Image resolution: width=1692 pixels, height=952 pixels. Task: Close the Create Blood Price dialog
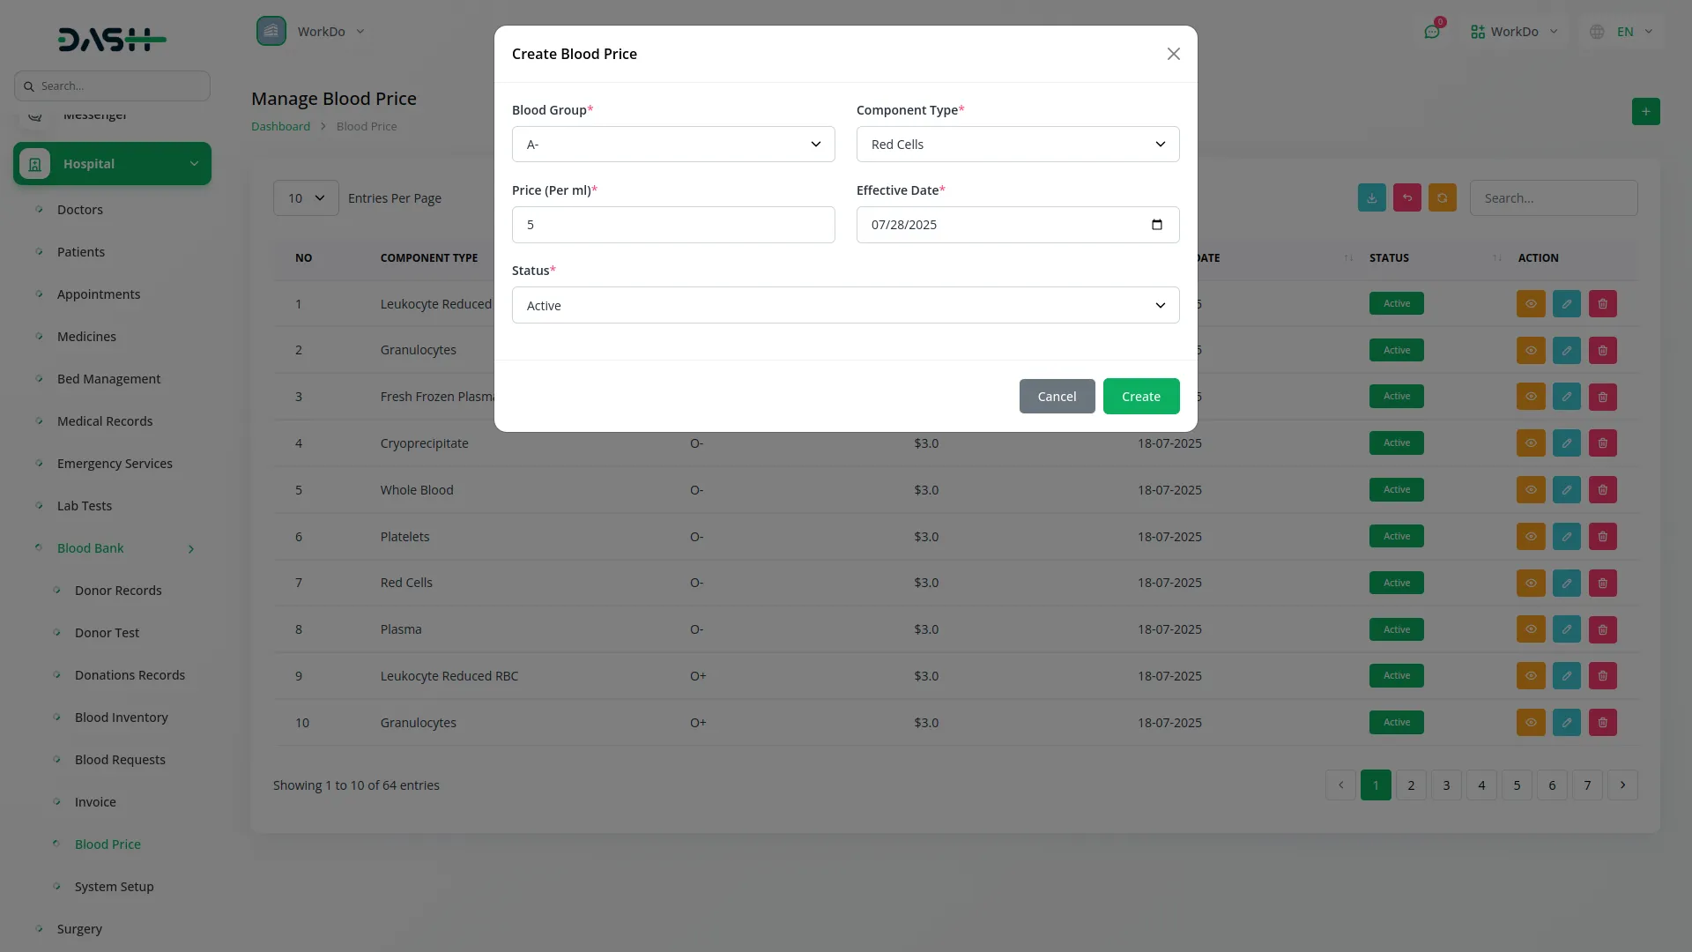(1173, 54)
